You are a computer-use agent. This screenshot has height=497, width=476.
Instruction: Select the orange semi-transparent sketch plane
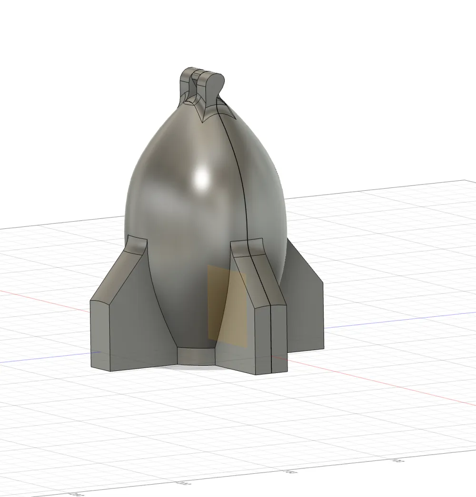tap(227, 306)
